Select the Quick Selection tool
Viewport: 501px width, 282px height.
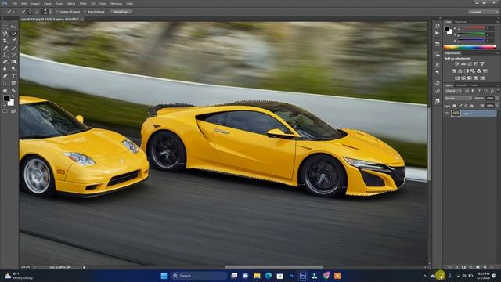tap(13, 34)
